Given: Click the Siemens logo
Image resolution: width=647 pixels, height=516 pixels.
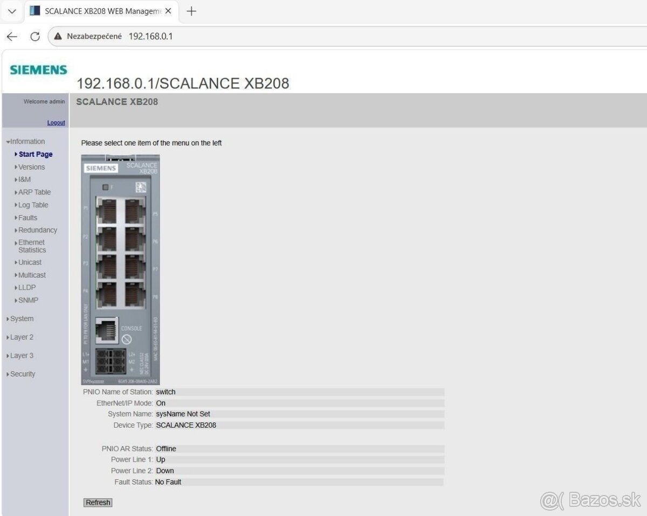Looking at the screenshot, I should point(38,69).
